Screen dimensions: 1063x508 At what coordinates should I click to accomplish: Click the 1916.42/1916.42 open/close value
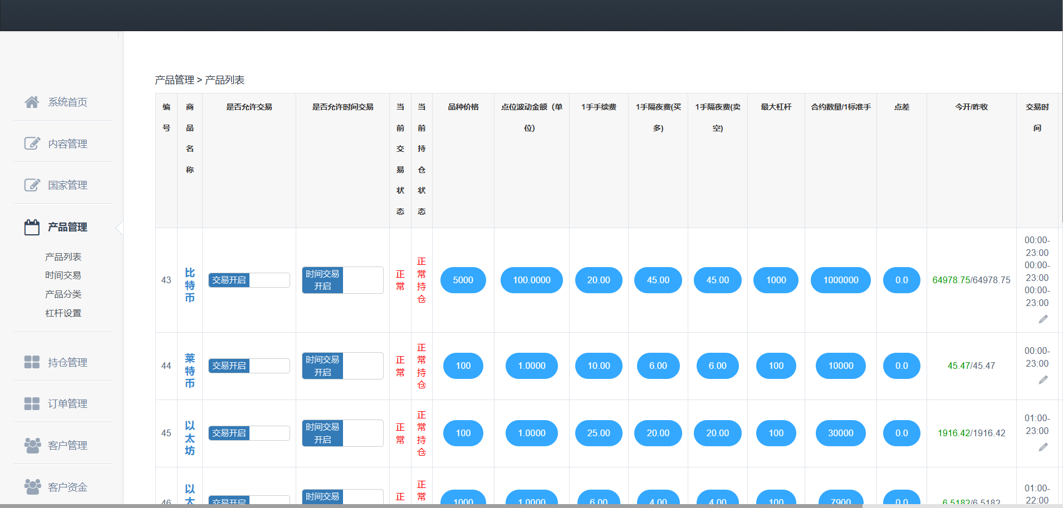pyautogui.click(x=971, y=433)
